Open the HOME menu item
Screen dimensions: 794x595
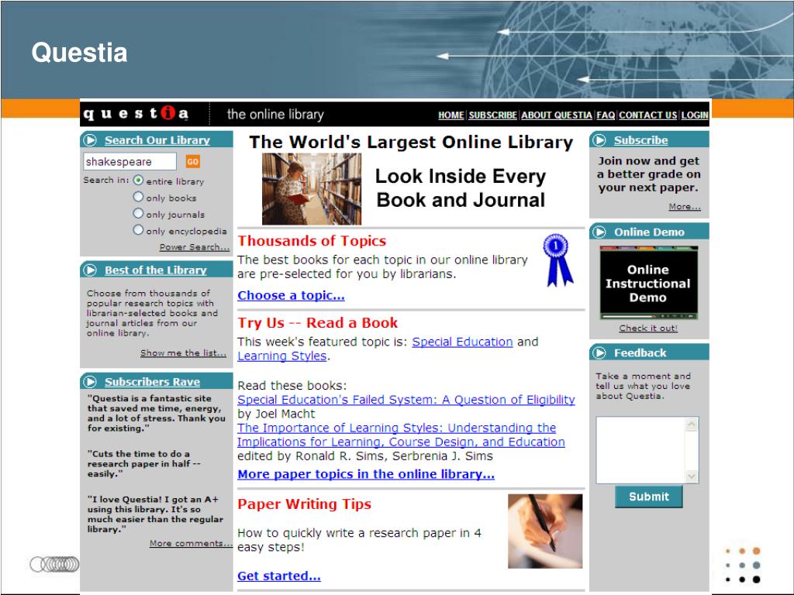click(451, 115)
